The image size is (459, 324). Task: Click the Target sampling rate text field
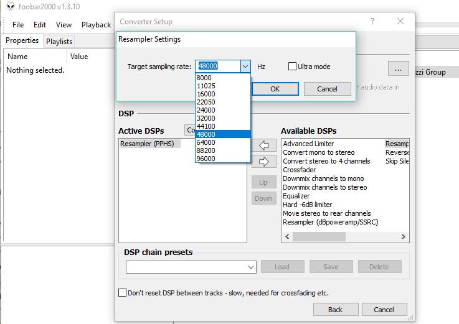coord(218,67)
